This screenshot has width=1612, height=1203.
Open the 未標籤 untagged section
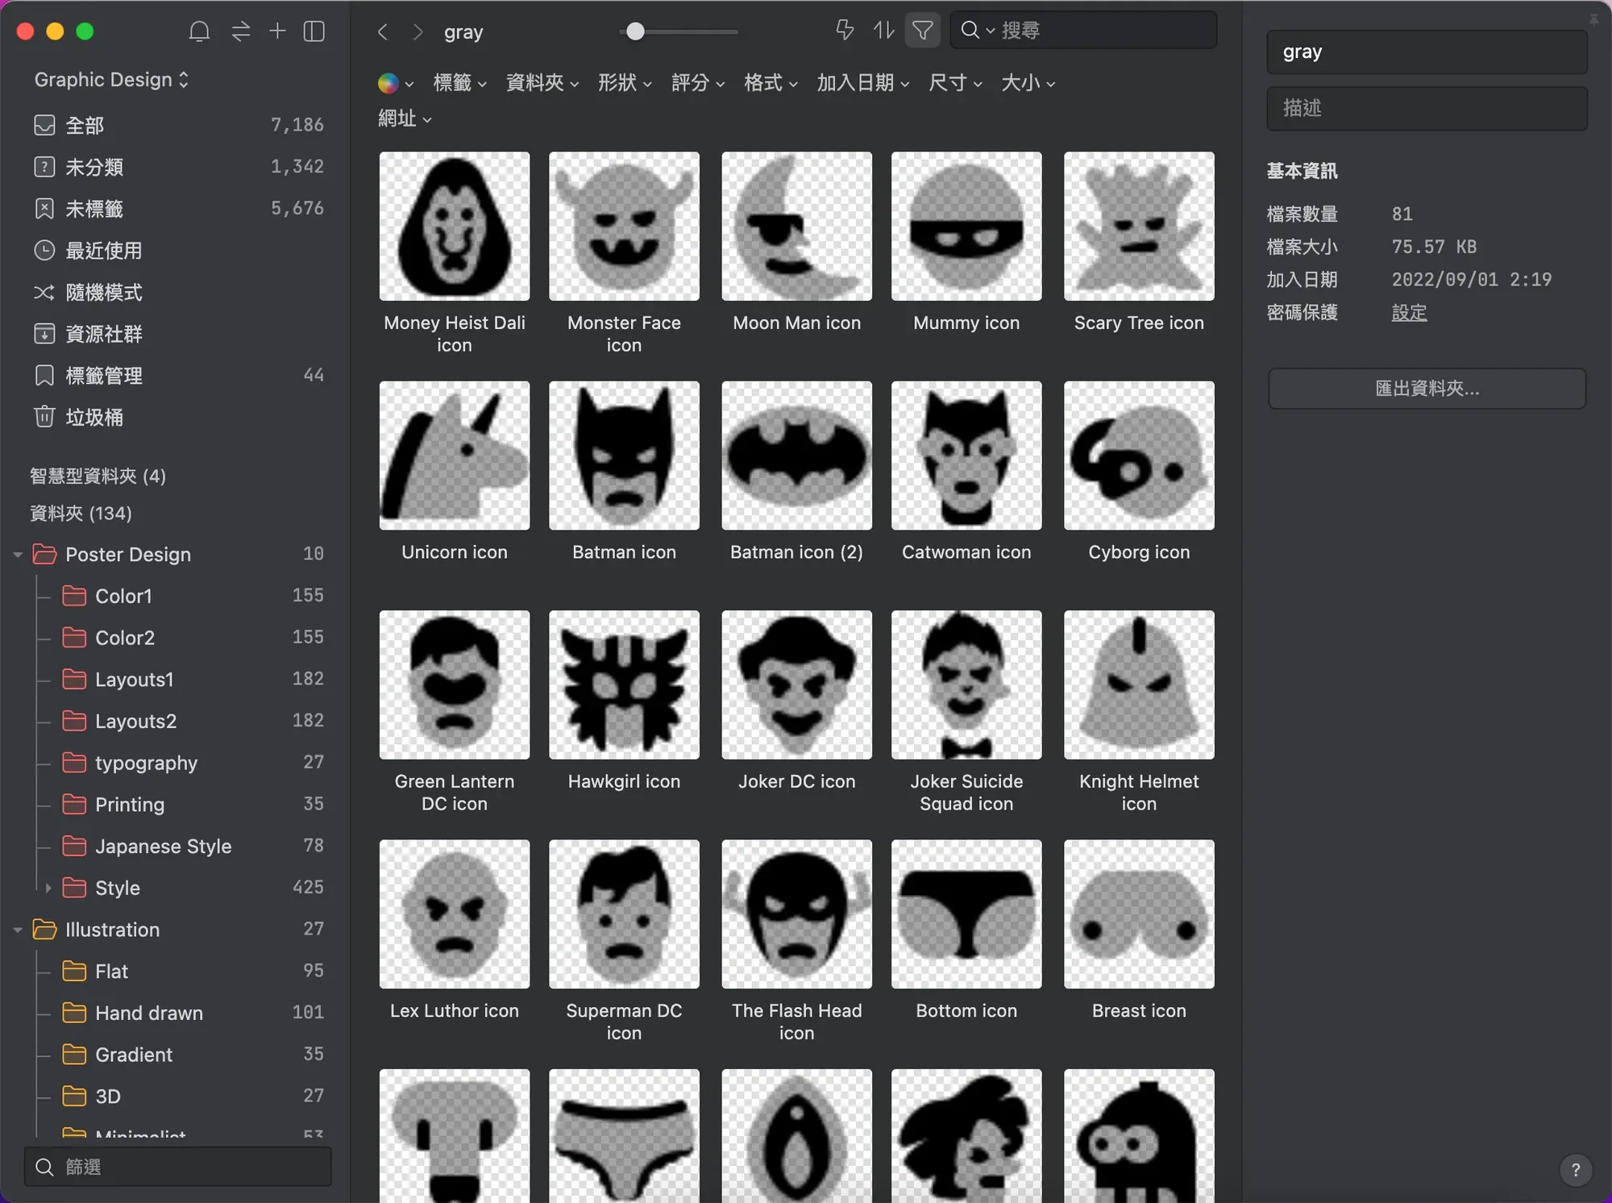[x=178, y=209]
